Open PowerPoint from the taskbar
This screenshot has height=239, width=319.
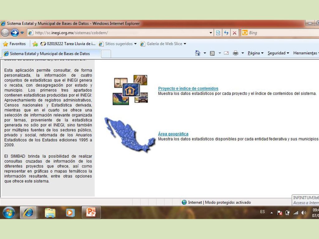91,213
